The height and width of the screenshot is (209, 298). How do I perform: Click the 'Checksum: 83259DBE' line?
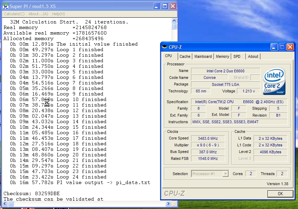coord(32,194)
